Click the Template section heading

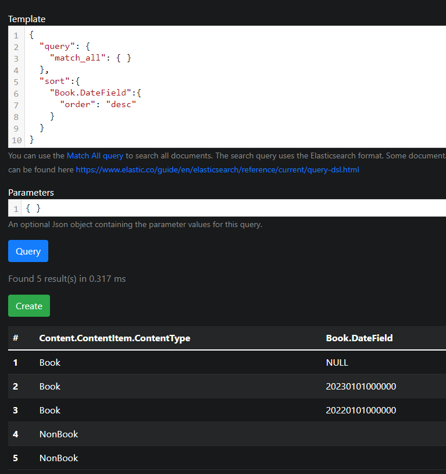pyautogui.click(x=27, y=19)
